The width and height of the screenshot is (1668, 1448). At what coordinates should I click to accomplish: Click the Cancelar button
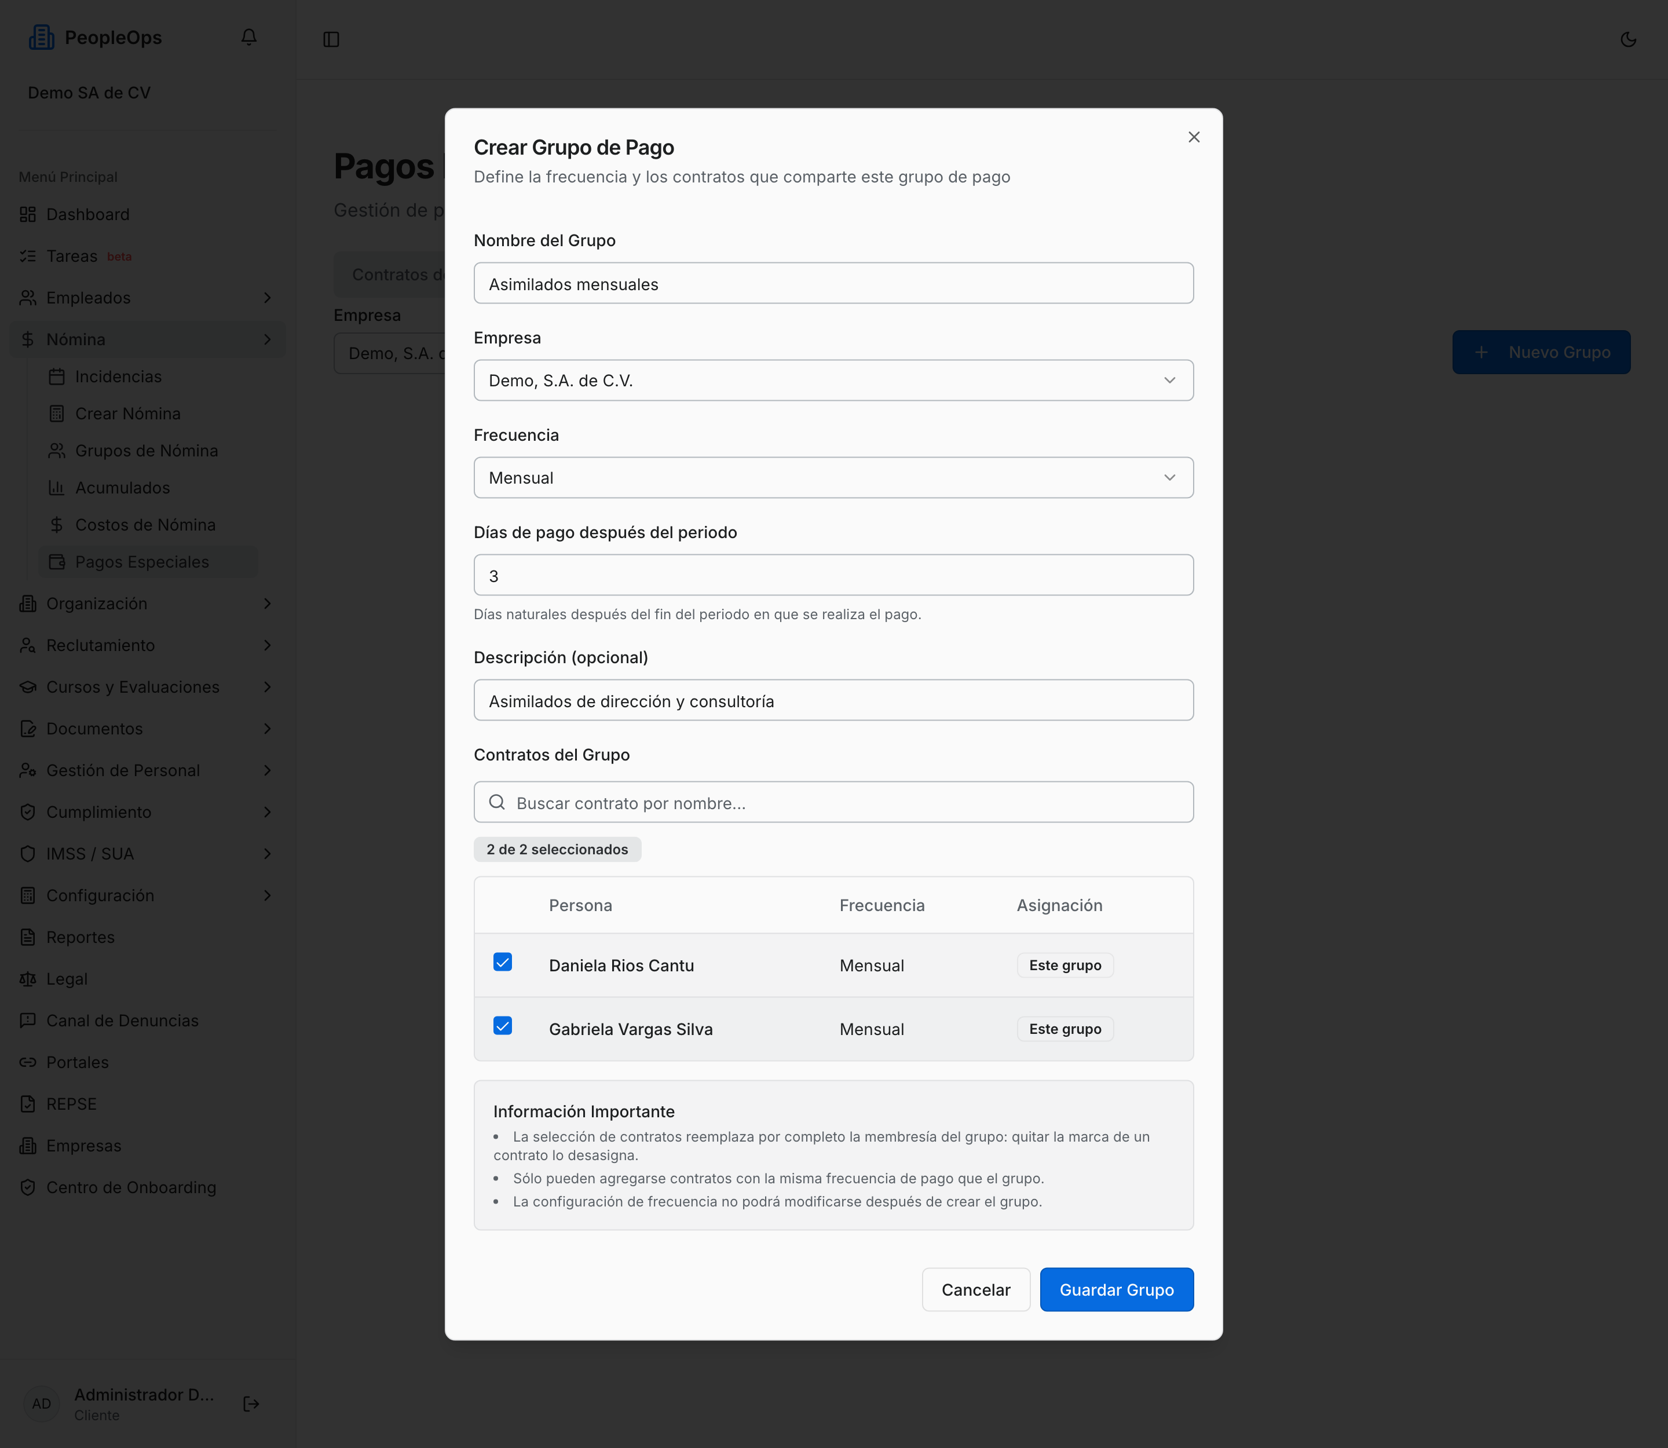click(975, 1290)
